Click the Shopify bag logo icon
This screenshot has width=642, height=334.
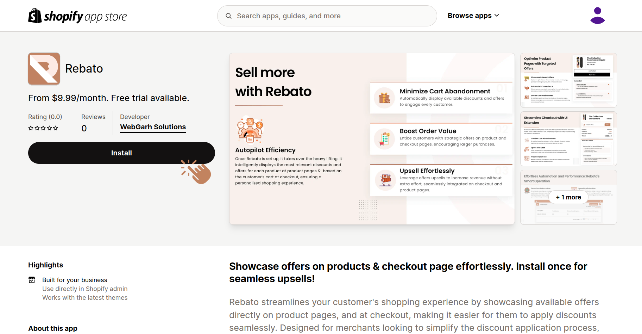35,16
